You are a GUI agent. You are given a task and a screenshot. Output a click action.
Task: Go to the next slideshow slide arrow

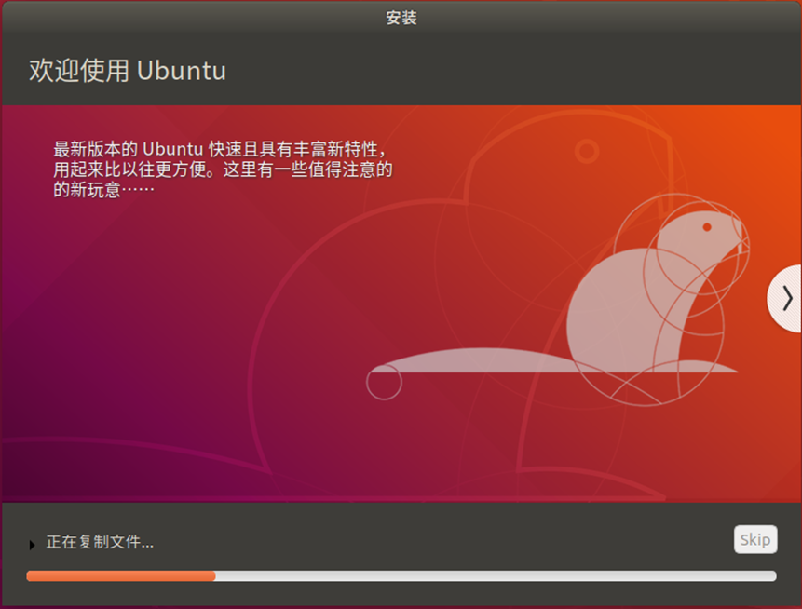pos(787,298)
